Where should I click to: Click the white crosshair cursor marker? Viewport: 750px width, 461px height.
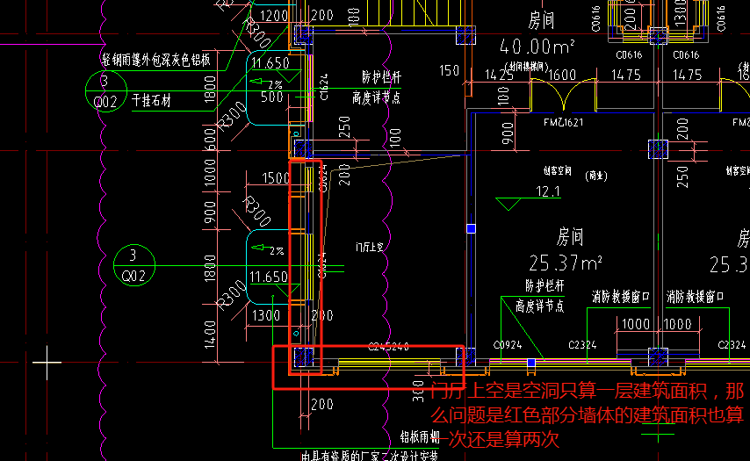(47, 361)
